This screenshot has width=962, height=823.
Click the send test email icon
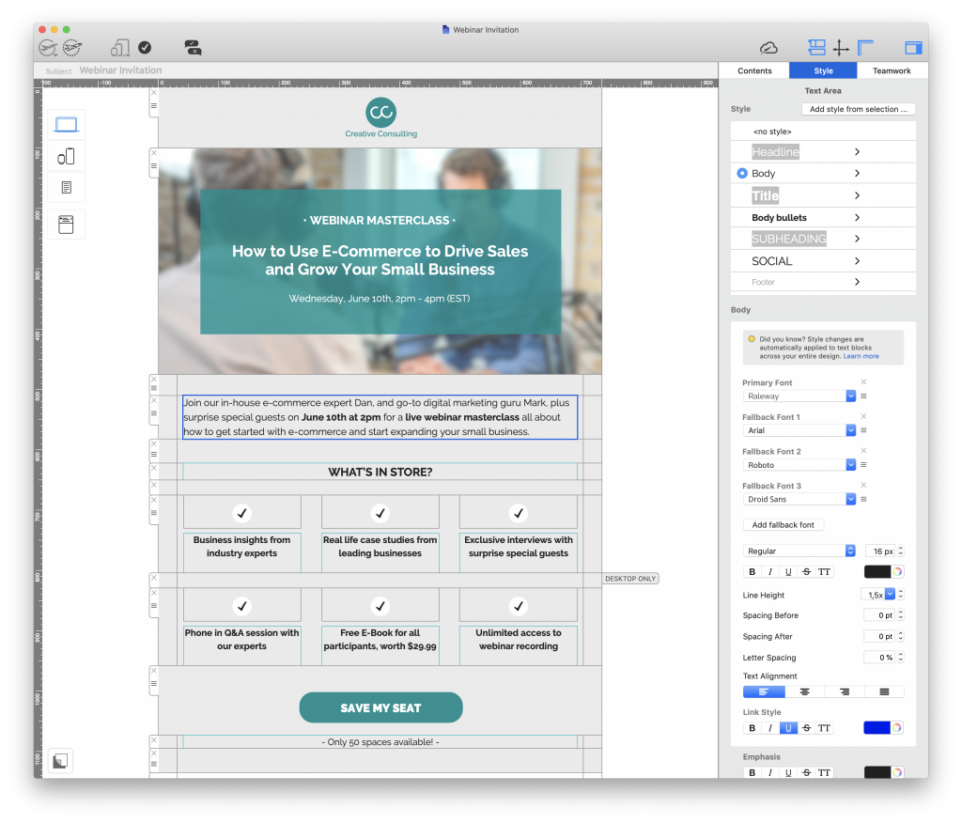coord(72,47)
